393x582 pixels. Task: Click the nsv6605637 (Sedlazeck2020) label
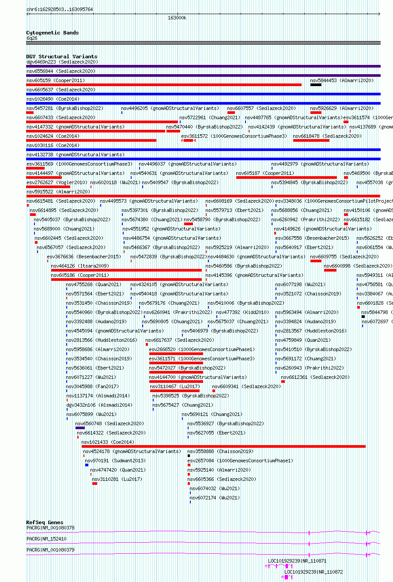[x=61, y=90]
